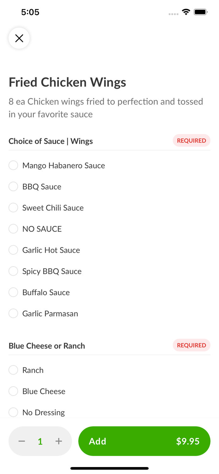Screen dimensions: 219x474
Task: Close the Fried Chicken Wings item view
Action: (x=19, y=38)
